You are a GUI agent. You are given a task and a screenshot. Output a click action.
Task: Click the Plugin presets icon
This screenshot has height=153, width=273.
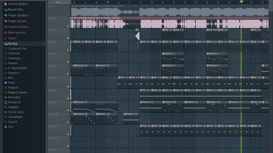6,21
